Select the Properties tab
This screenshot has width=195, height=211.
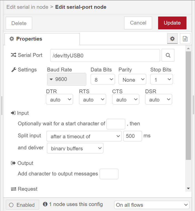pyautogui.click(x=42, y=39)
